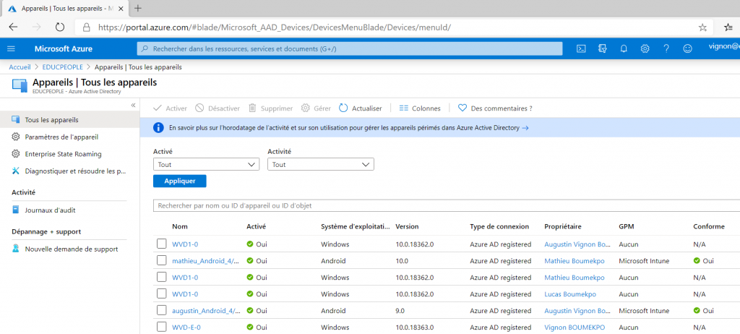This screenshot has width=740, height=334.
Task: Check the box for mathieu_Android_4 device
Action: click(162, 260)
